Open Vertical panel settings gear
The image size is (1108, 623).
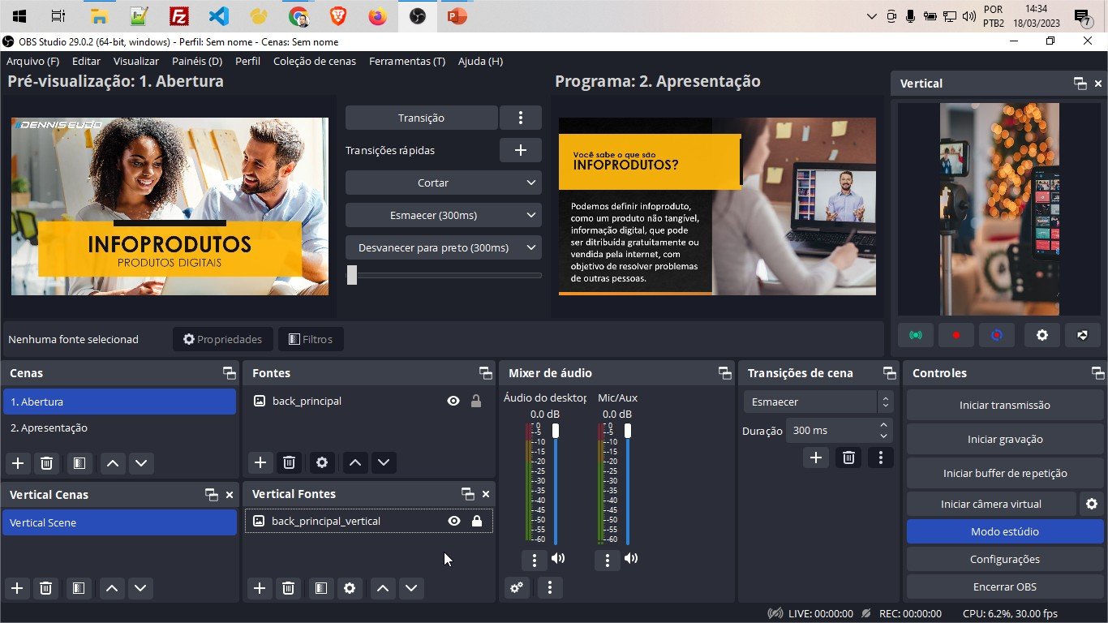(x=1042, y=335)
